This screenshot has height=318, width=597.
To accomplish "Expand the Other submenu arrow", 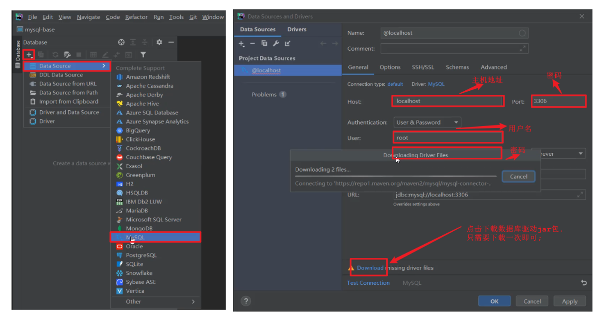I will (x=193, y=302).
